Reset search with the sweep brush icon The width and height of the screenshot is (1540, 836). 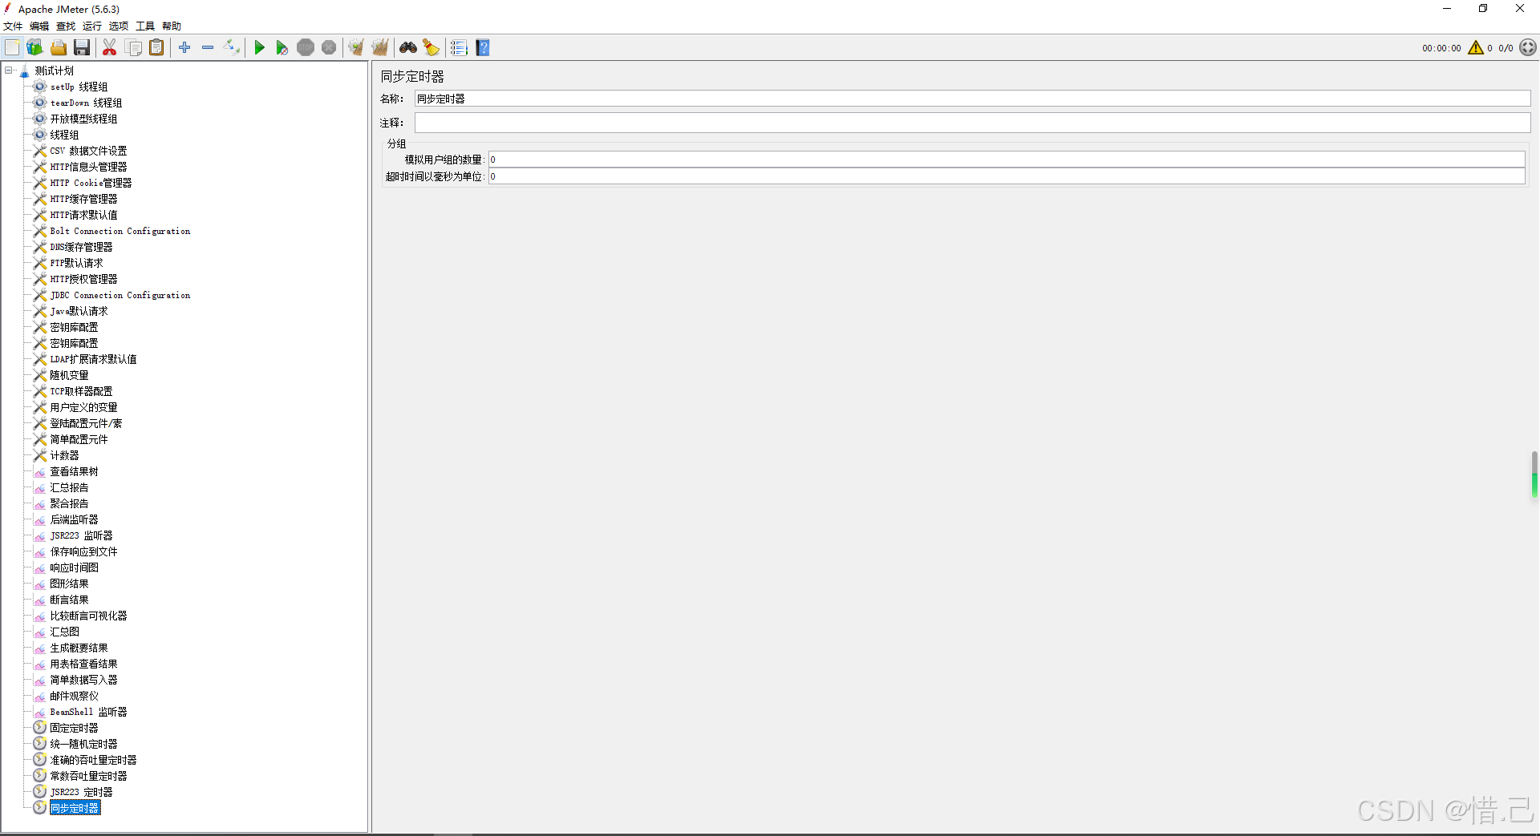coord(432,48)
